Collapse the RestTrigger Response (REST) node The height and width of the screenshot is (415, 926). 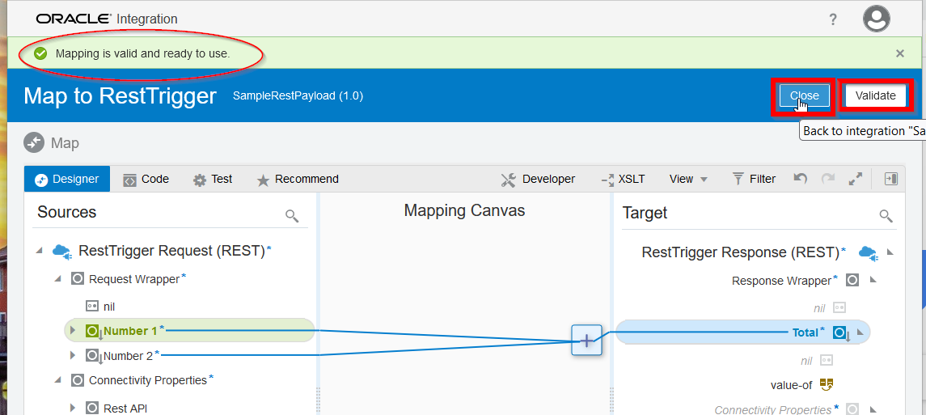pyautogui.click(x=890, y=252)
